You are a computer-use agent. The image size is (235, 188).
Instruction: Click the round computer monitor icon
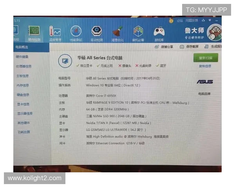[x=65, y=61]
